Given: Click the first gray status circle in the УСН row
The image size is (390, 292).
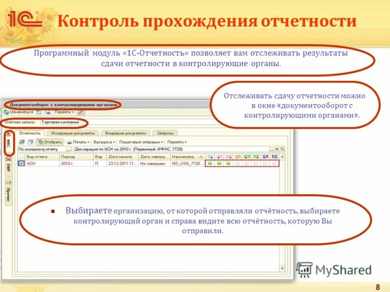Looking at the screenshot, I should click(237, 164).
